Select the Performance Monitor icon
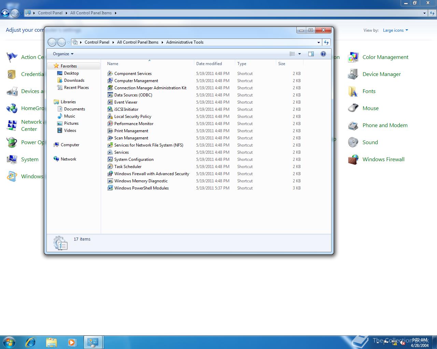The image size is (437, 349). [110, 124]
